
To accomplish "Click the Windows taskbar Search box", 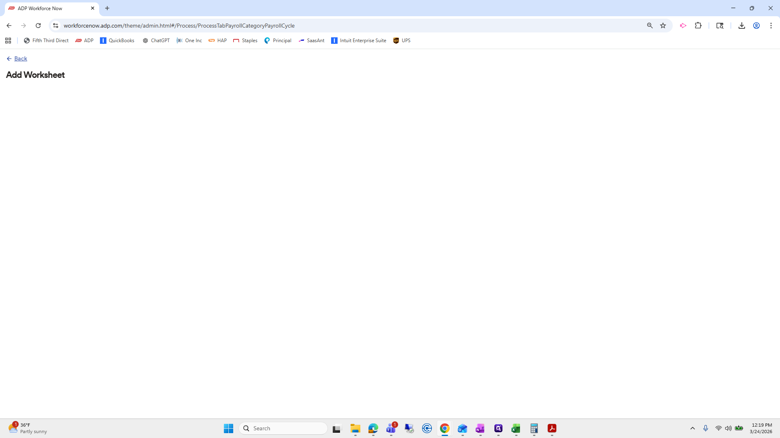I will click(283, 428).
